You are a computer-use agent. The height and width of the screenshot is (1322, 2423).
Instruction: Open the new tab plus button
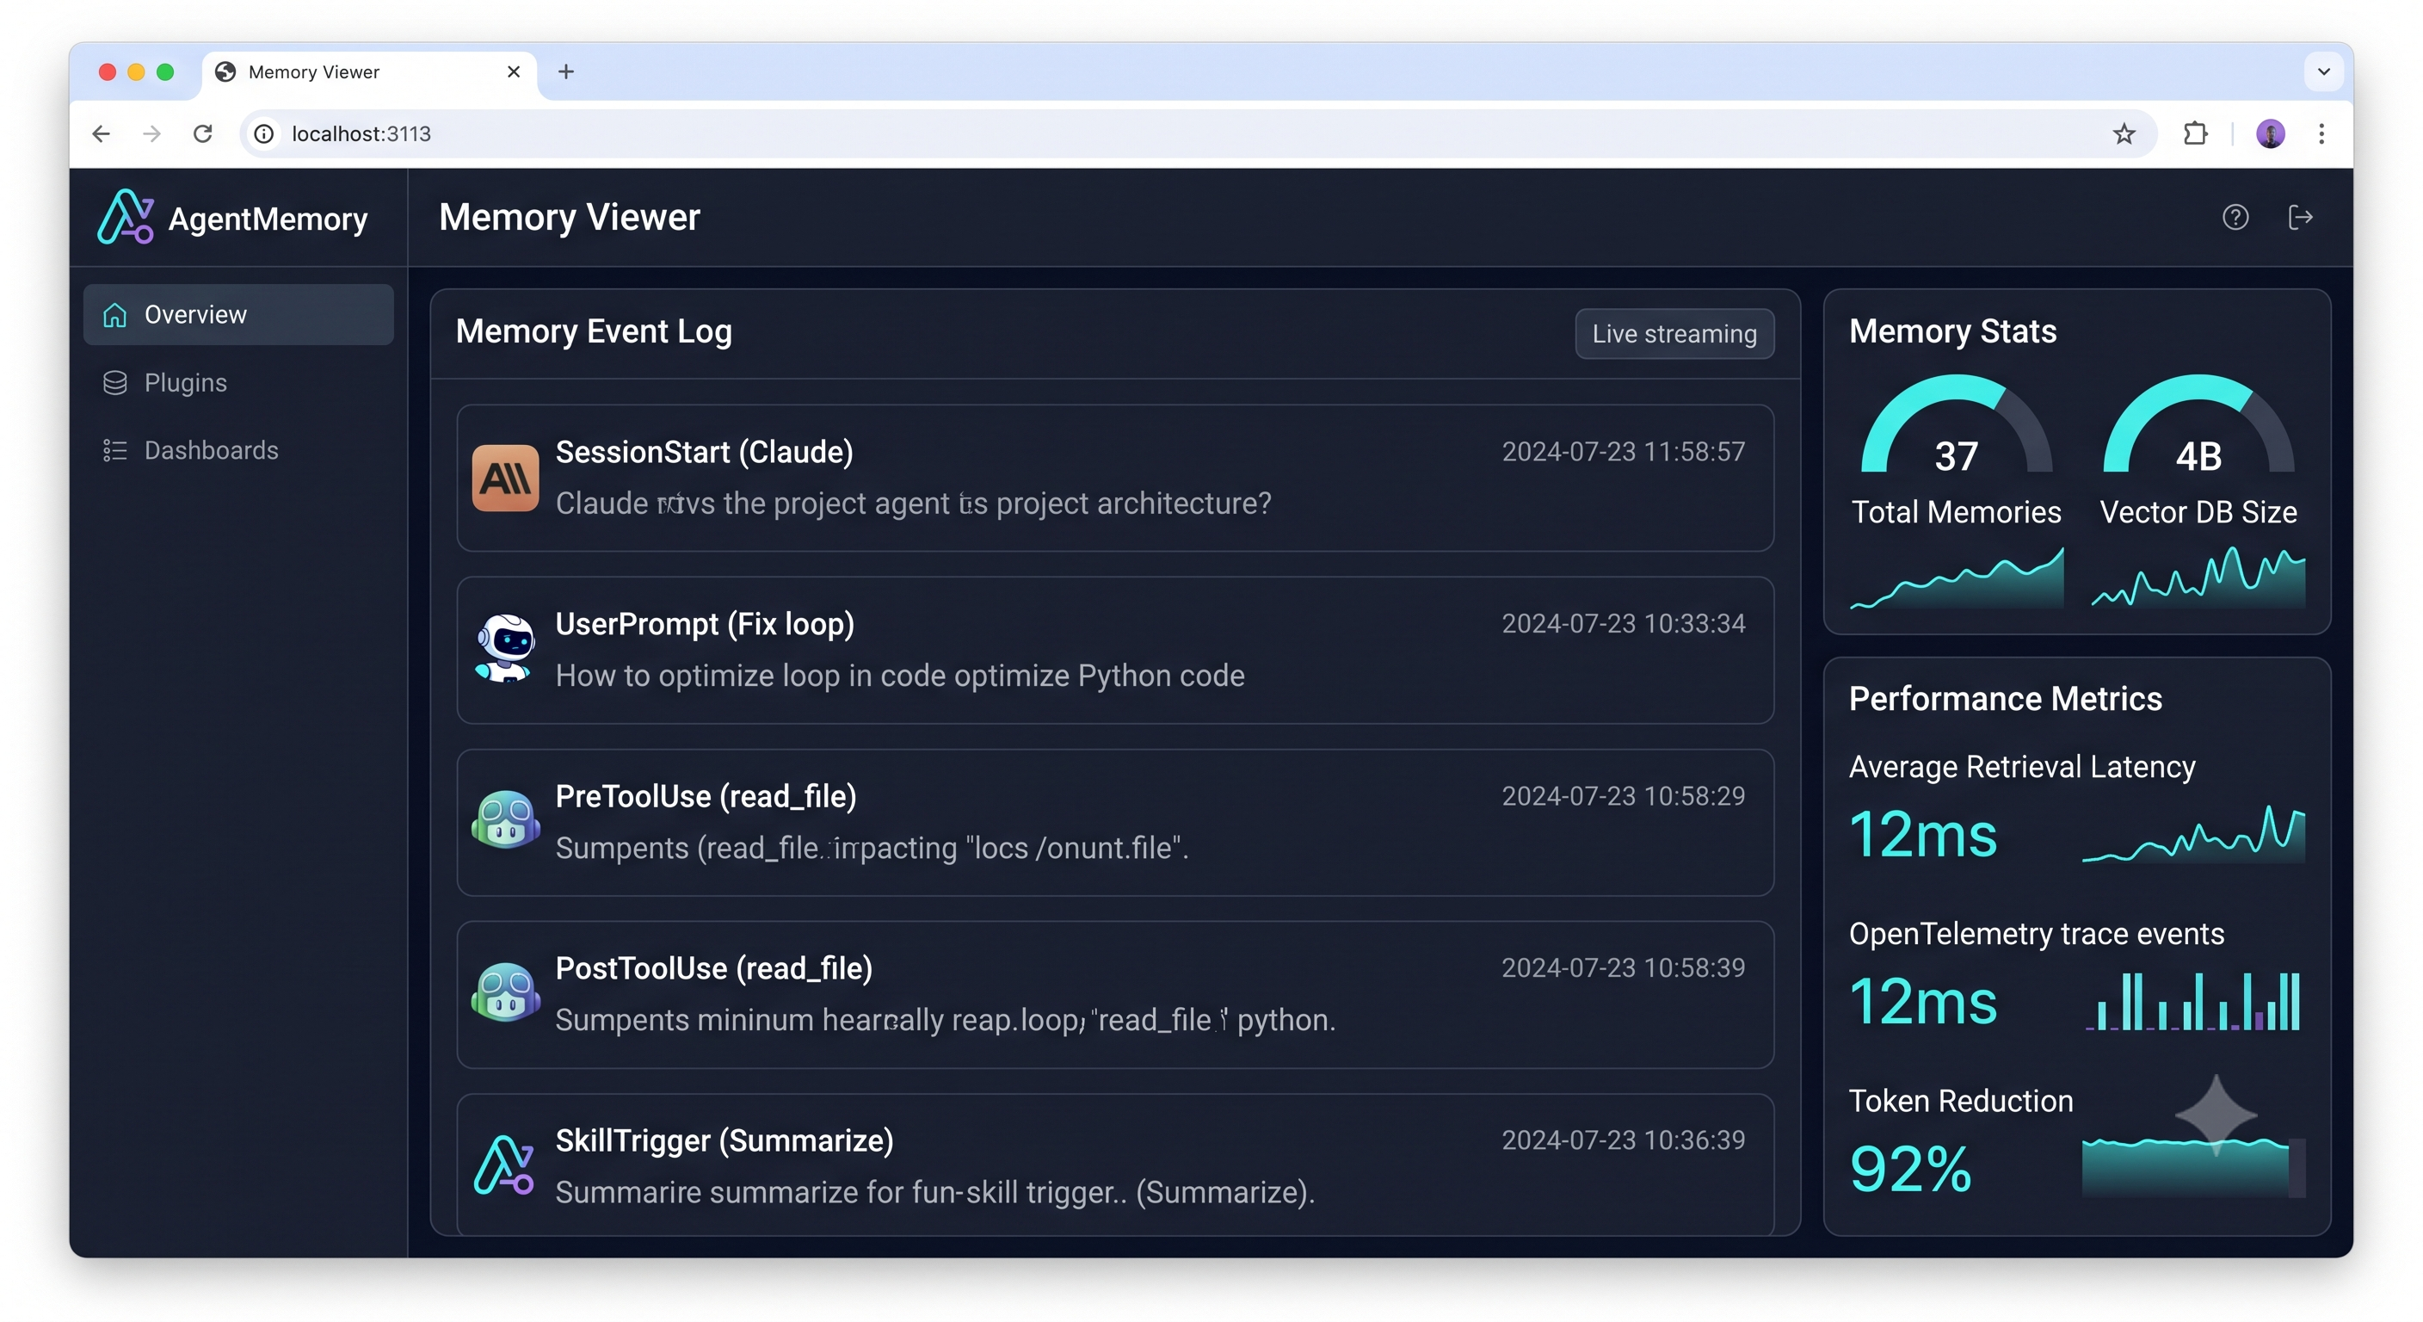(x=565, y=71)
